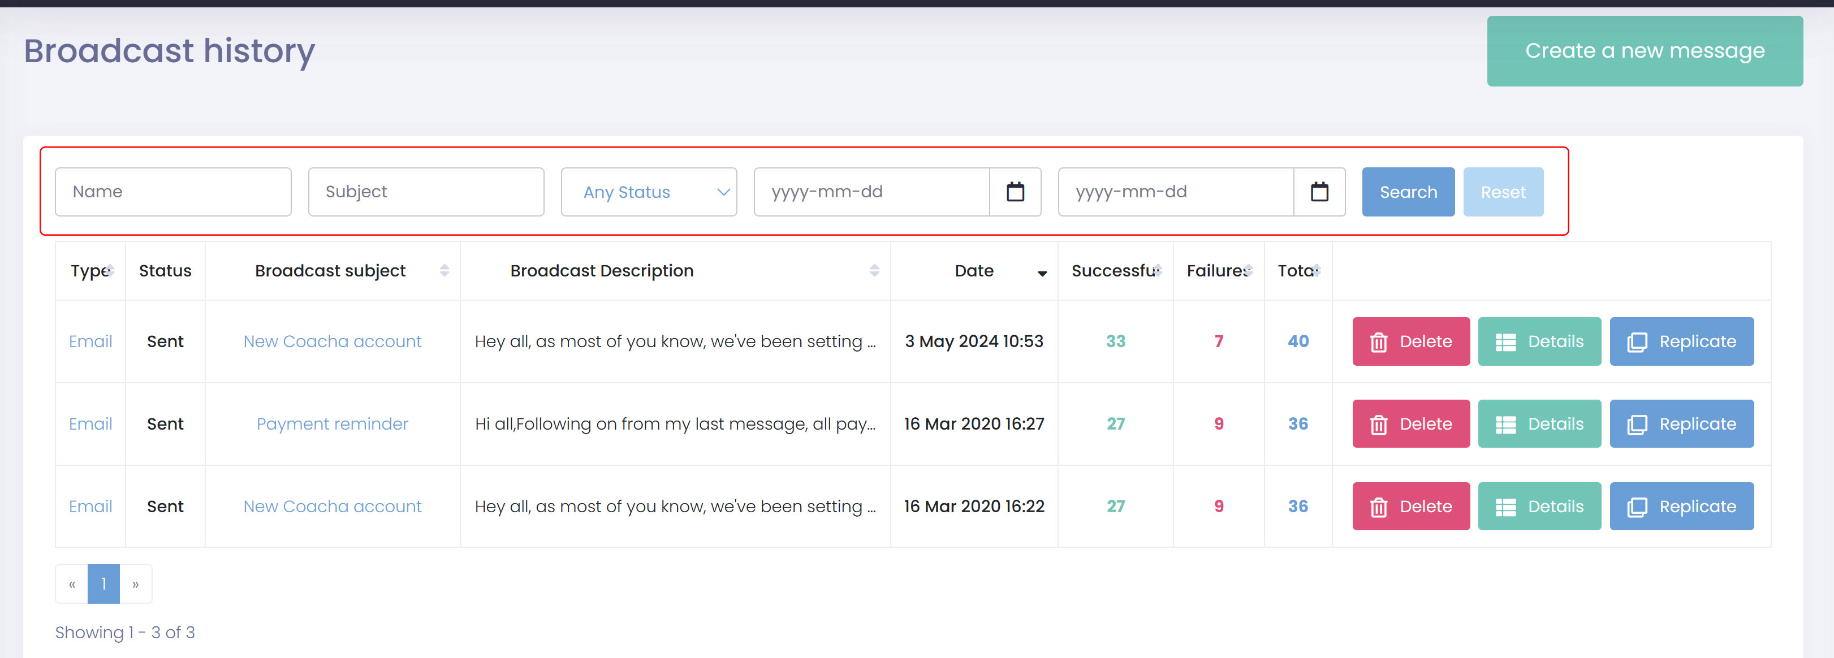Image resolution: width=1834 pixels, height=658 pixels.
Task: Toggle the Date column sort arrow
Action: 1042,273
